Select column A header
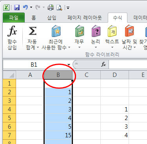 pyautogui.click(x=30, y=75)
